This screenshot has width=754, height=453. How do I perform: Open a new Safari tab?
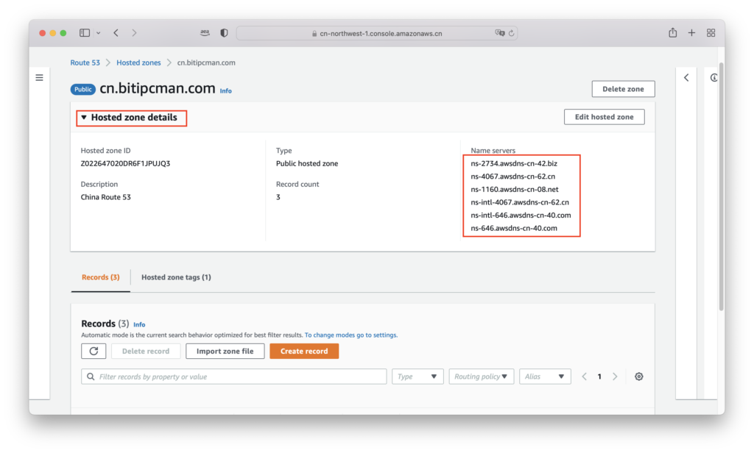tap(691, 33)
